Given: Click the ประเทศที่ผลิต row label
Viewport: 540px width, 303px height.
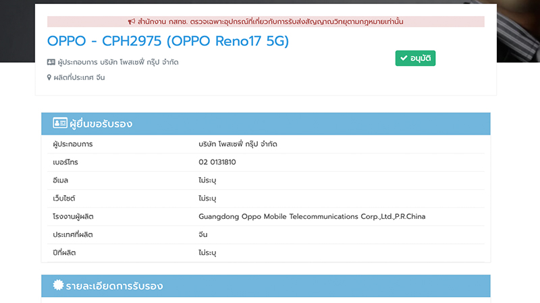Looking at the screenshot, I should coord(73,234).
